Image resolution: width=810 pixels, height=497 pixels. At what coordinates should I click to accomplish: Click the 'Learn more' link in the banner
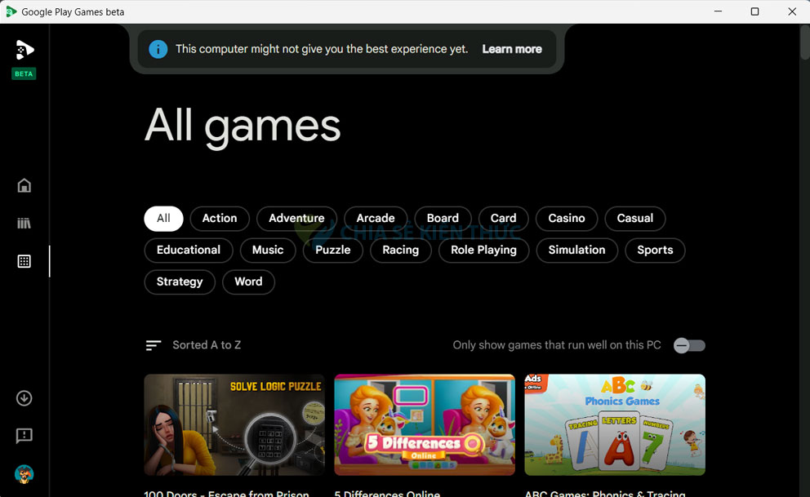point(512,49)
